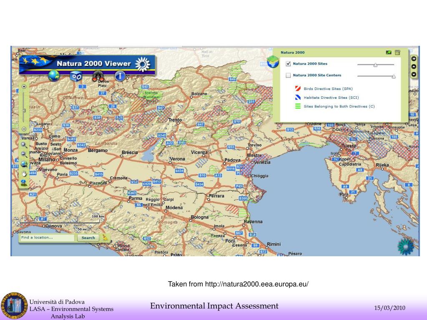The height and width of the screenshot is (320, 427).
Task: Click the Milano city label on map
Action: (47, 160)
